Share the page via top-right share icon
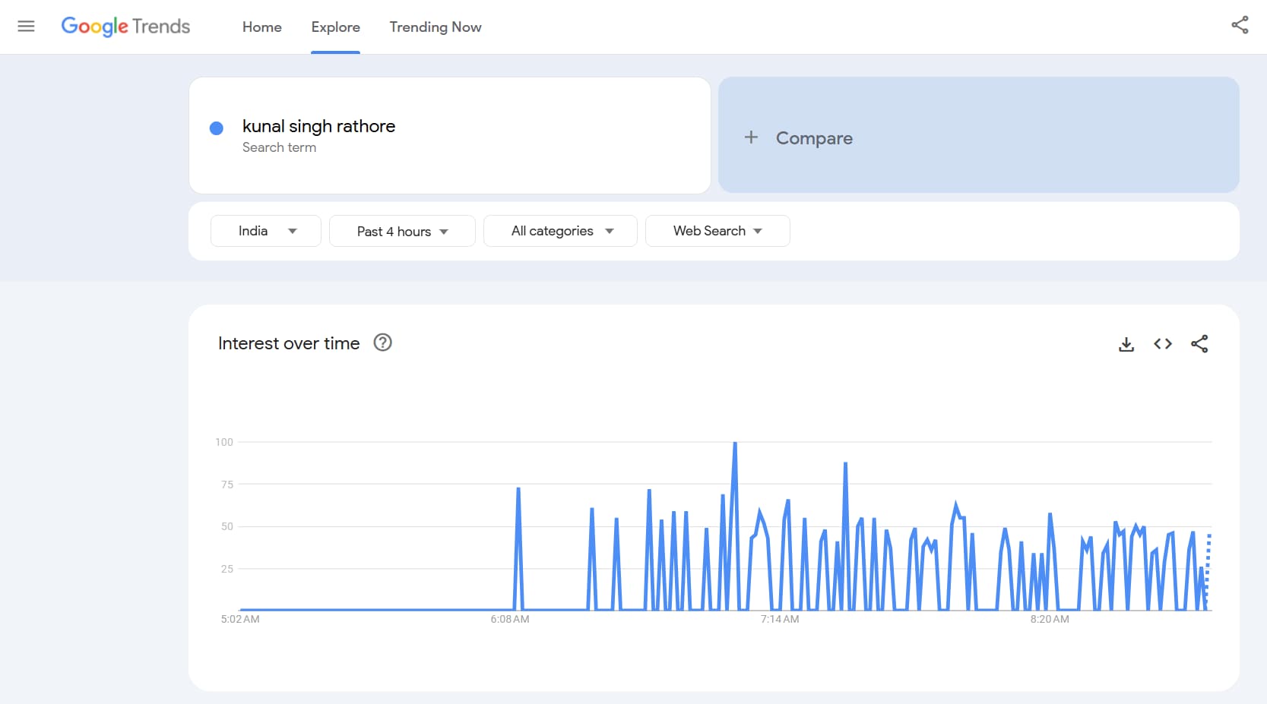 pos(1239,25)
